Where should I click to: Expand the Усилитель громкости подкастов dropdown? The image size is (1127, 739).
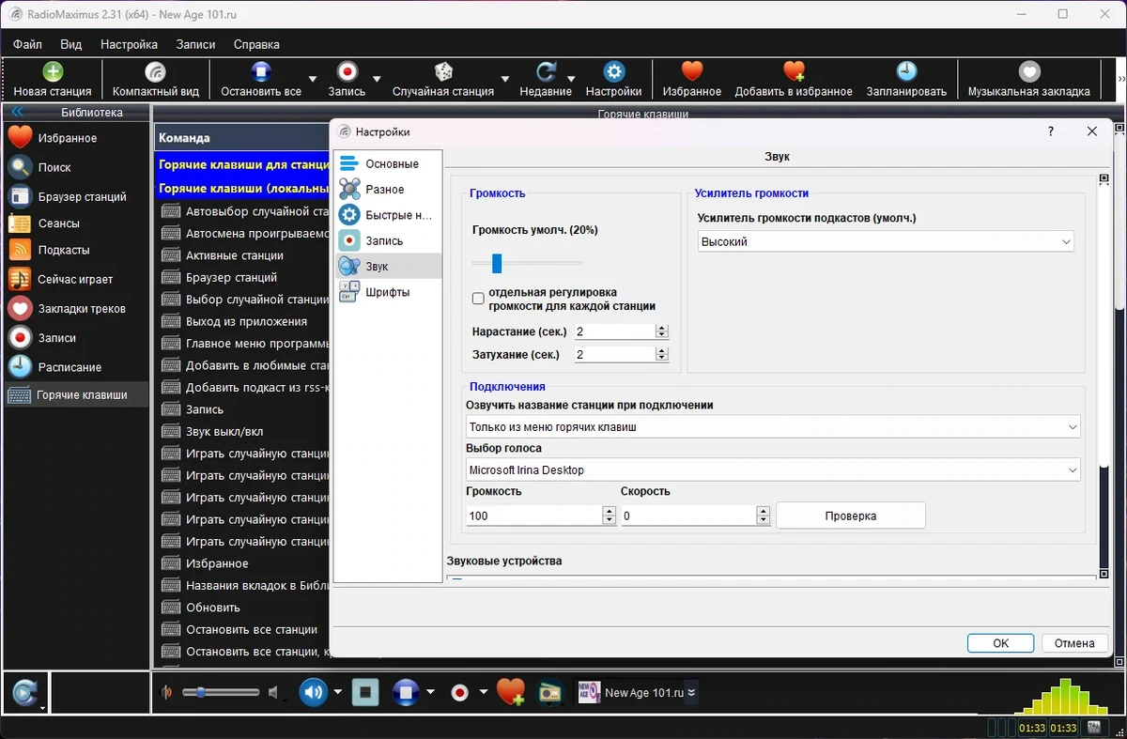(886, 241)
